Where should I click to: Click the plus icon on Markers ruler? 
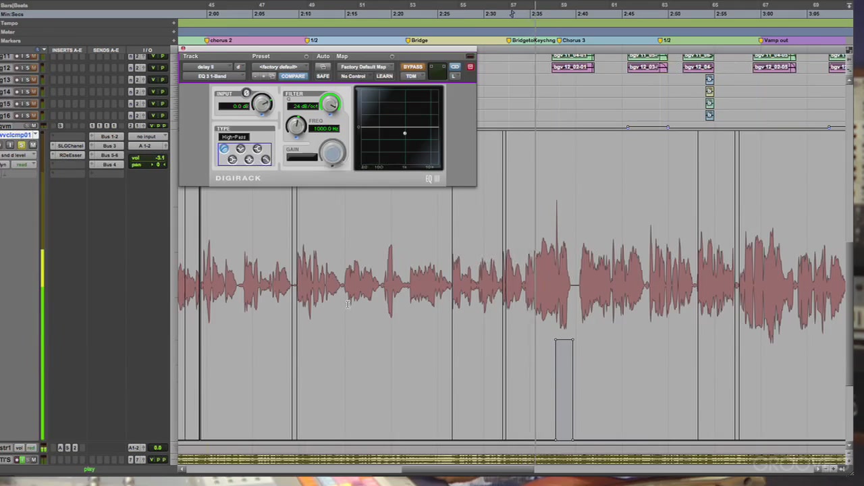(173, 40)
